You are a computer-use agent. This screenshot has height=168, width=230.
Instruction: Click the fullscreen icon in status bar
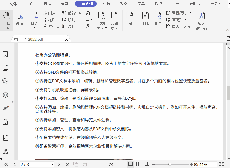click(x=222, y=164)
